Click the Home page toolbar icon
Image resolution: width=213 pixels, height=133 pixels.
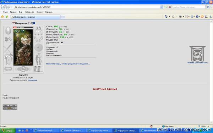pyautogui.click(x=166, y=17)
